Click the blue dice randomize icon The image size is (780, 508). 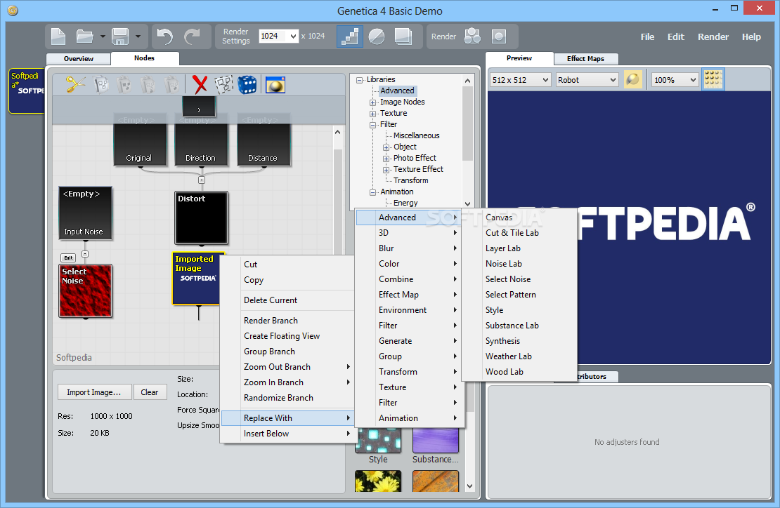coord(247,84)
